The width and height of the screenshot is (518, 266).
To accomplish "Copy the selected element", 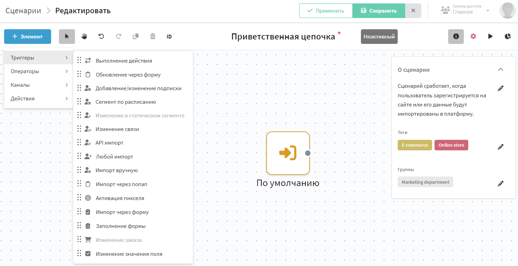I will click(136, 36).
